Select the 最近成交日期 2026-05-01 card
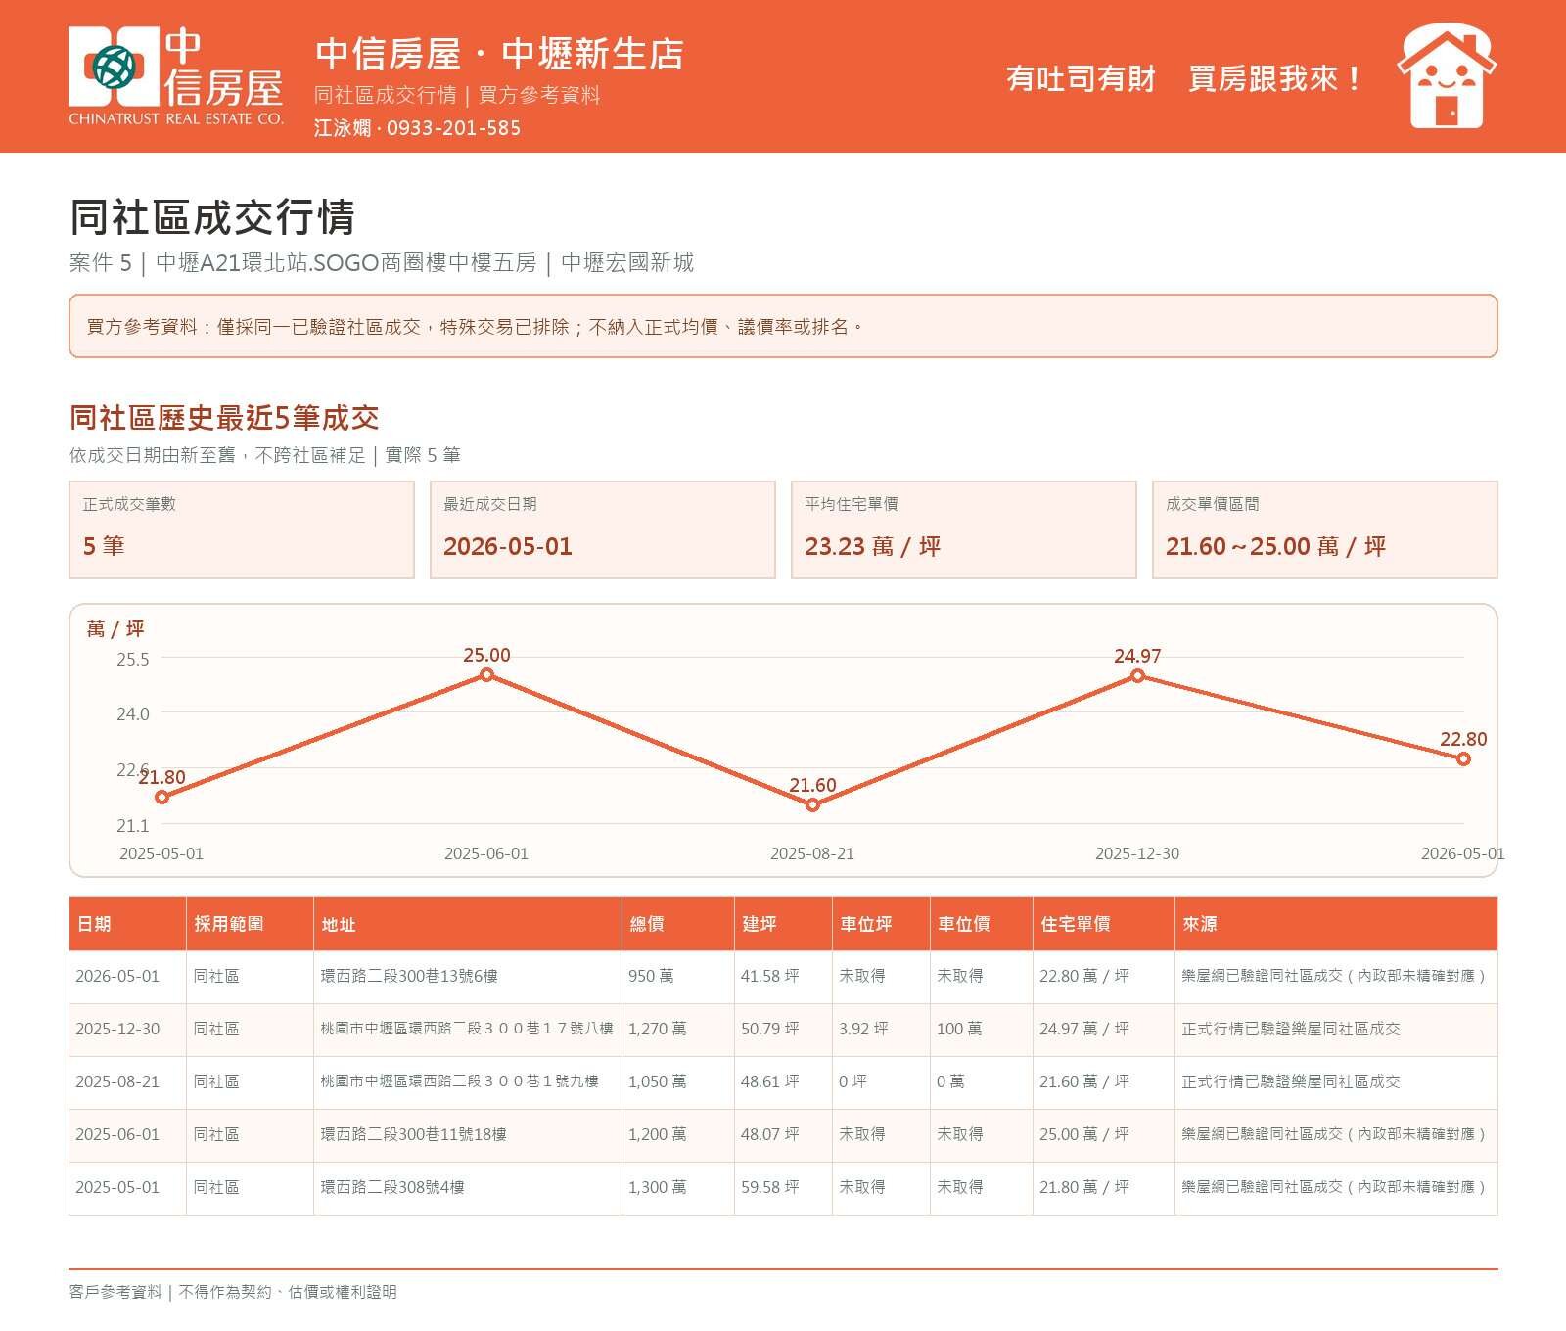 (x=603, y=529)
